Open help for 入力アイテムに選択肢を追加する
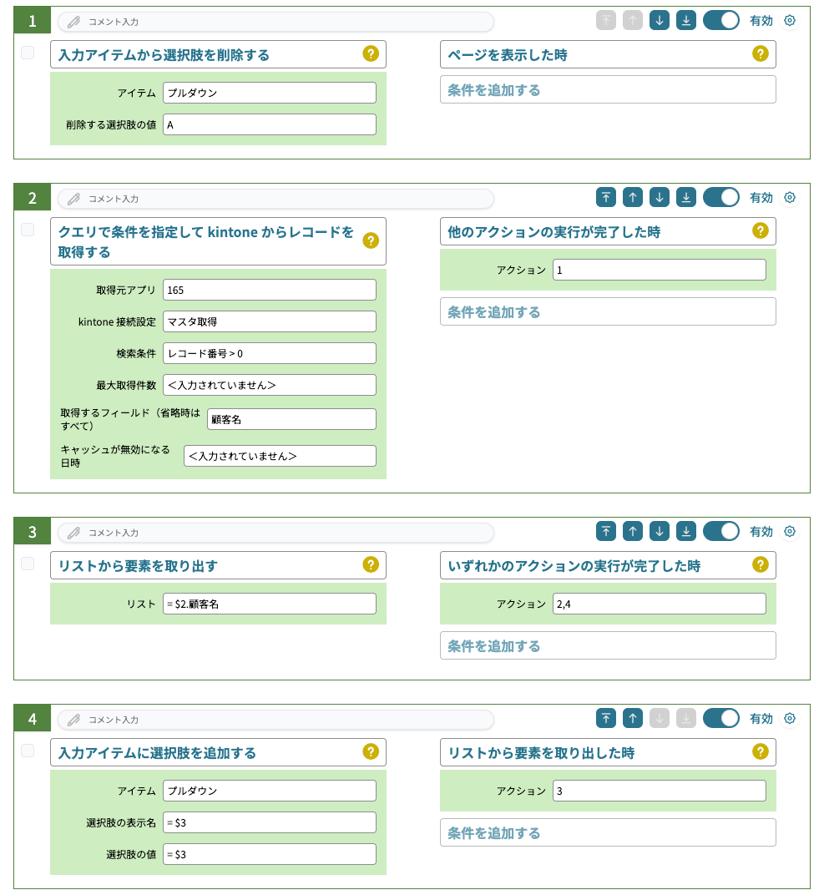 (371, 751)
